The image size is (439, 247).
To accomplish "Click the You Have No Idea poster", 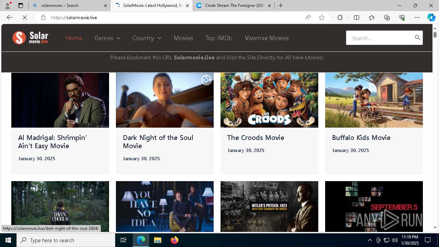I will coord(165,207).
